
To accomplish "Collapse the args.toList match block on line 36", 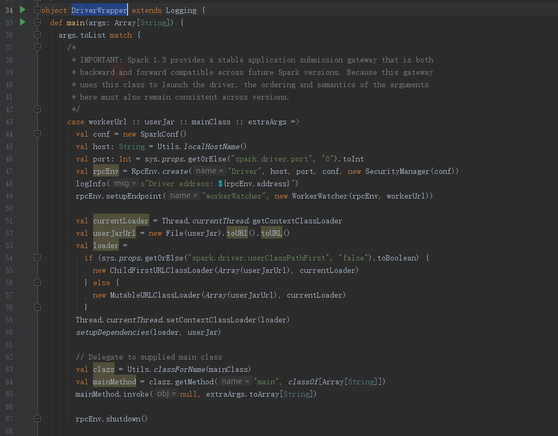I will point(37,35).
